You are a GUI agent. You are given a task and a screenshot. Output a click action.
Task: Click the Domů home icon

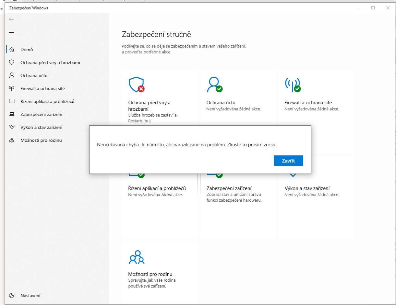[12, 50]
